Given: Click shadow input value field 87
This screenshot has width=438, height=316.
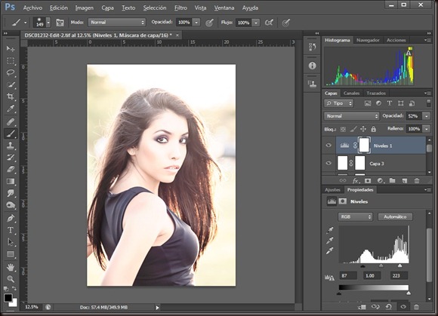Looking at the screenshot, I should point(348,275).
